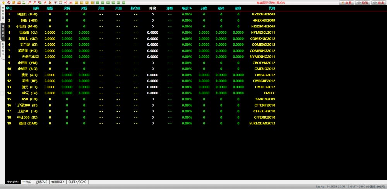Select the monthly (月) yellow period icon
The width and height of the screenshot is (387, 189).
(x=87, y=3)
